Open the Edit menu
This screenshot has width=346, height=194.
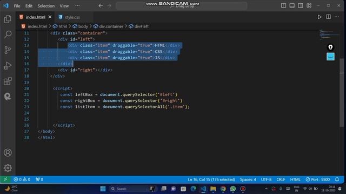tap(29, 6)
